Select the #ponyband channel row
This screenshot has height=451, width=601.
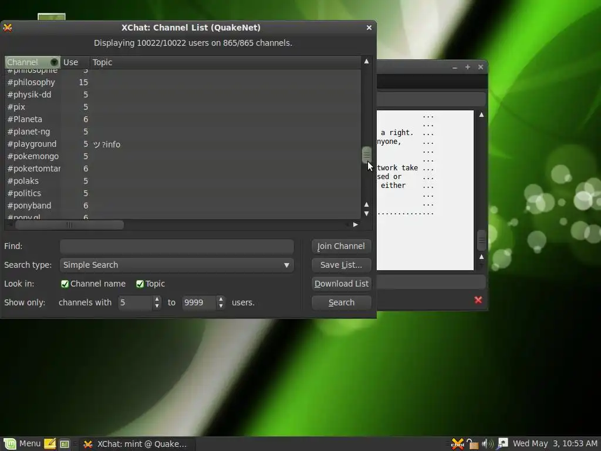tap(183, 206)
